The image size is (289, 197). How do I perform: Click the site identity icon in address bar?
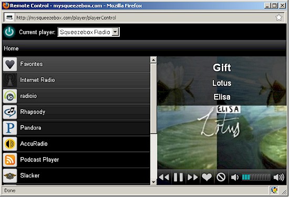coord(9,17)
